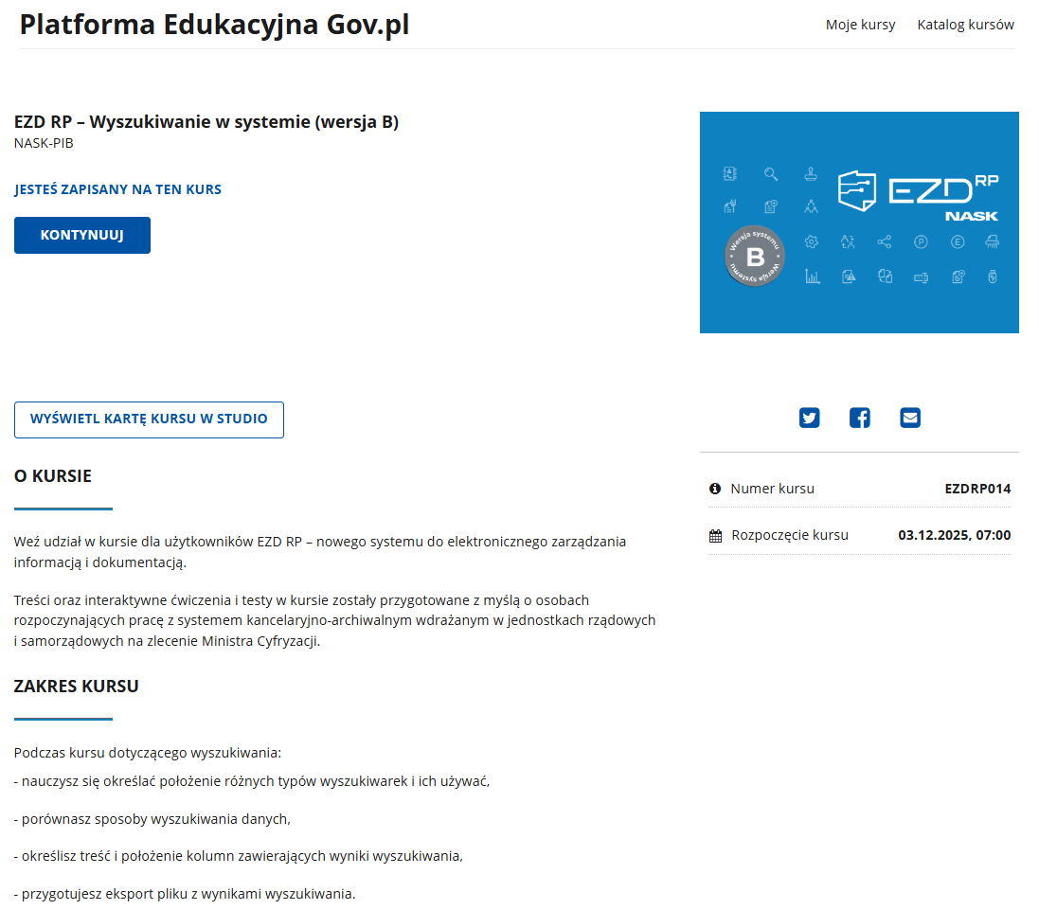Click the course banner thumbnail image
The image size is (1039, 910).
pos(859,222)
